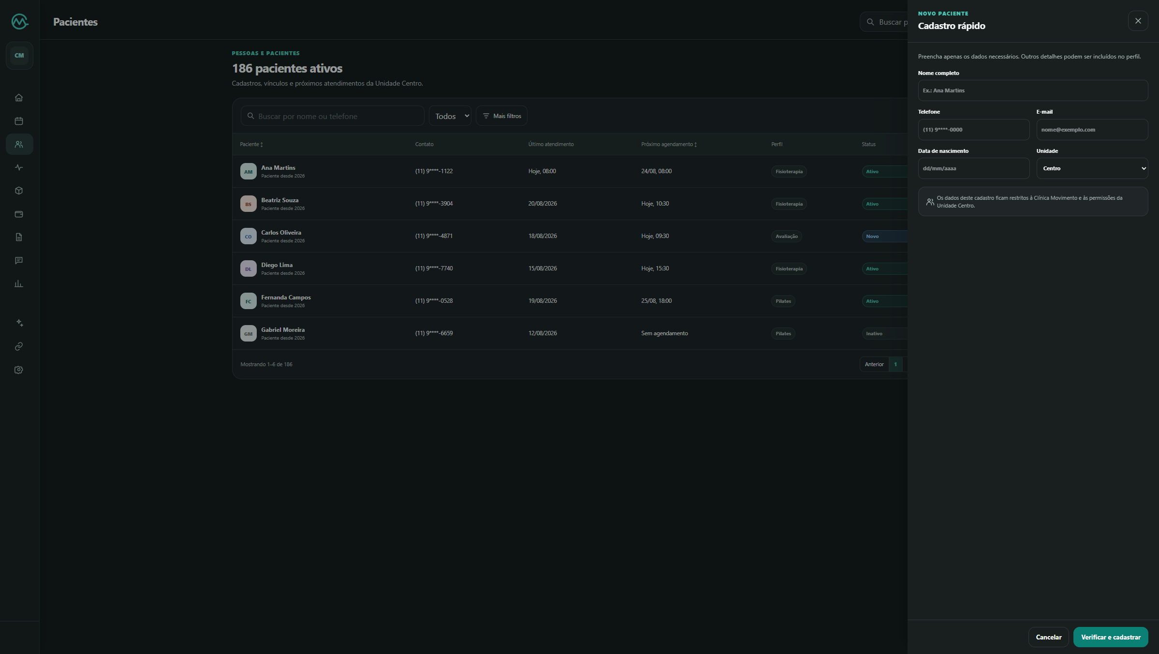Click the BS avatar of Beatriz Souza
The height and width of the screenshot is (654, 1159).
248,204
